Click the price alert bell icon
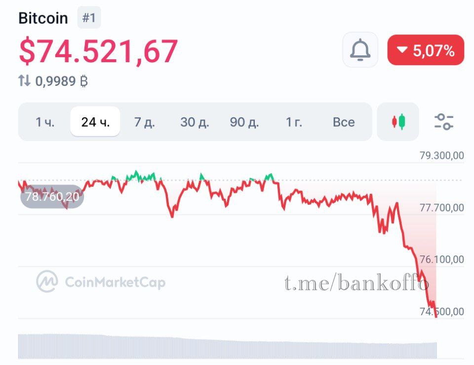Screen dimensions: 474x365 tap(360, 50)
